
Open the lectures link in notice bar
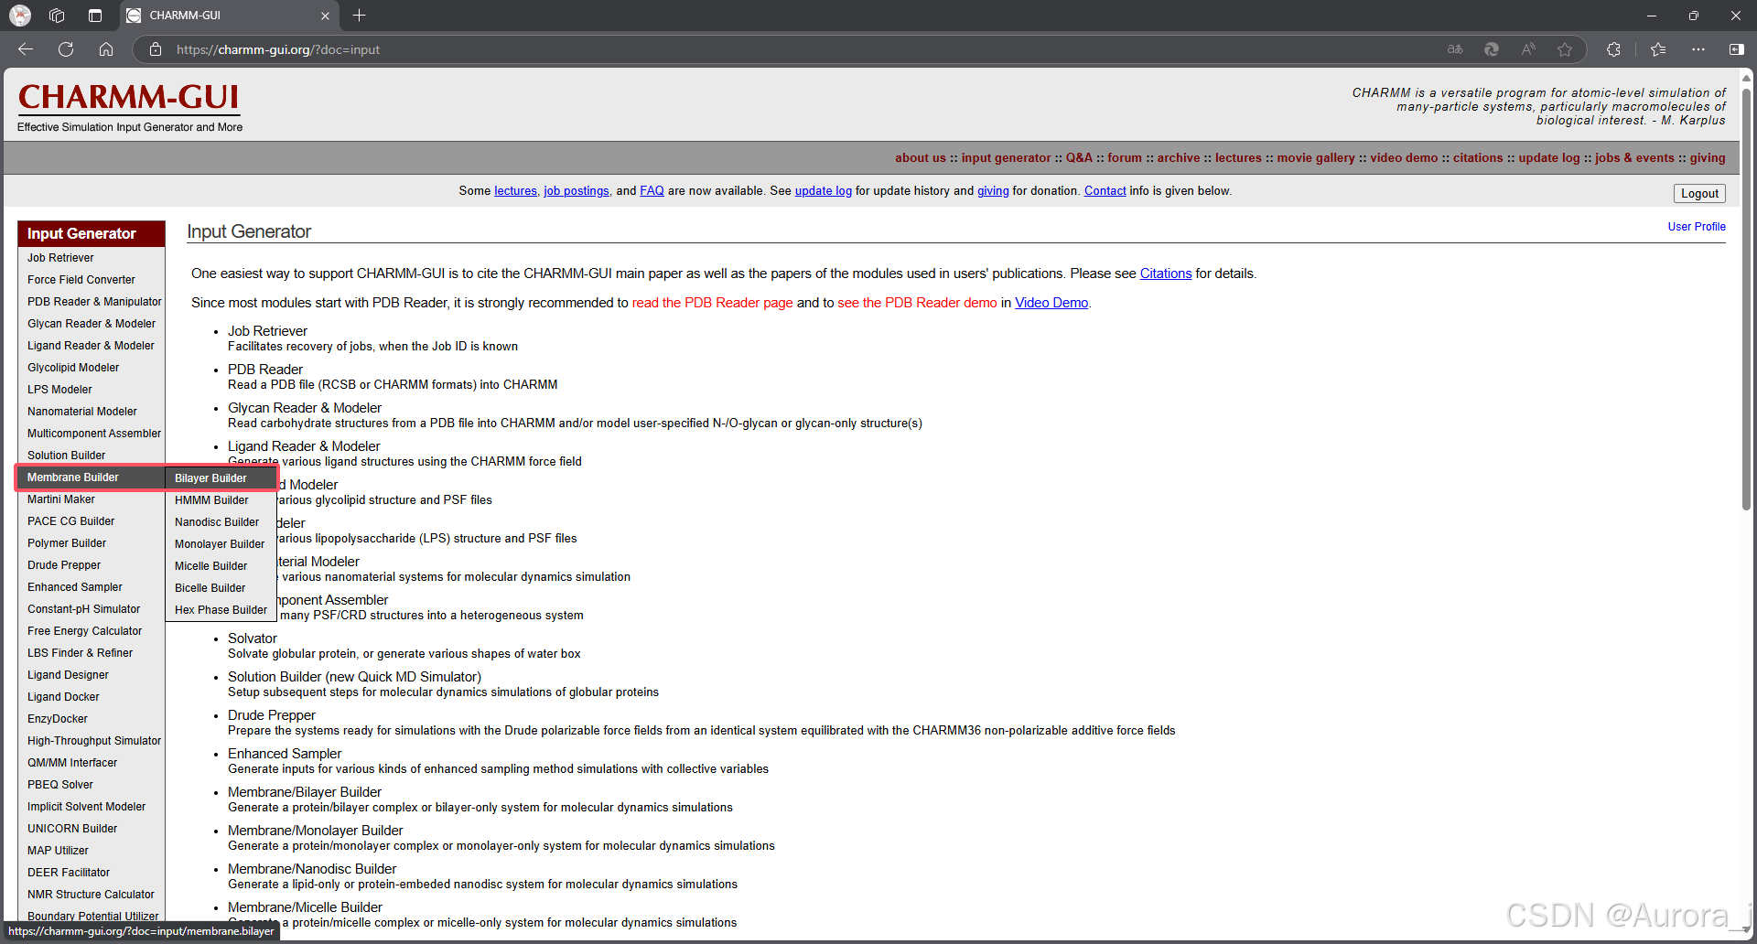click(x=515, y=191)
